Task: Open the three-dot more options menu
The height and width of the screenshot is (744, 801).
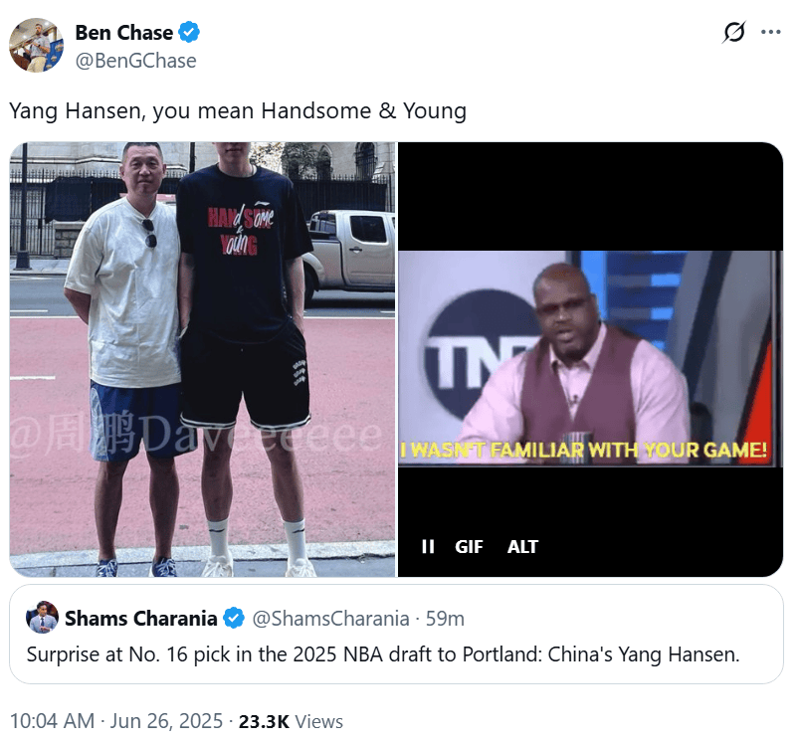Action: coord(770,32)
